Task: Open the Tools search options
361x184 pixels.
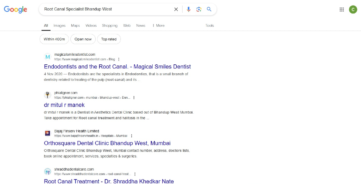Action: (210, 25)
